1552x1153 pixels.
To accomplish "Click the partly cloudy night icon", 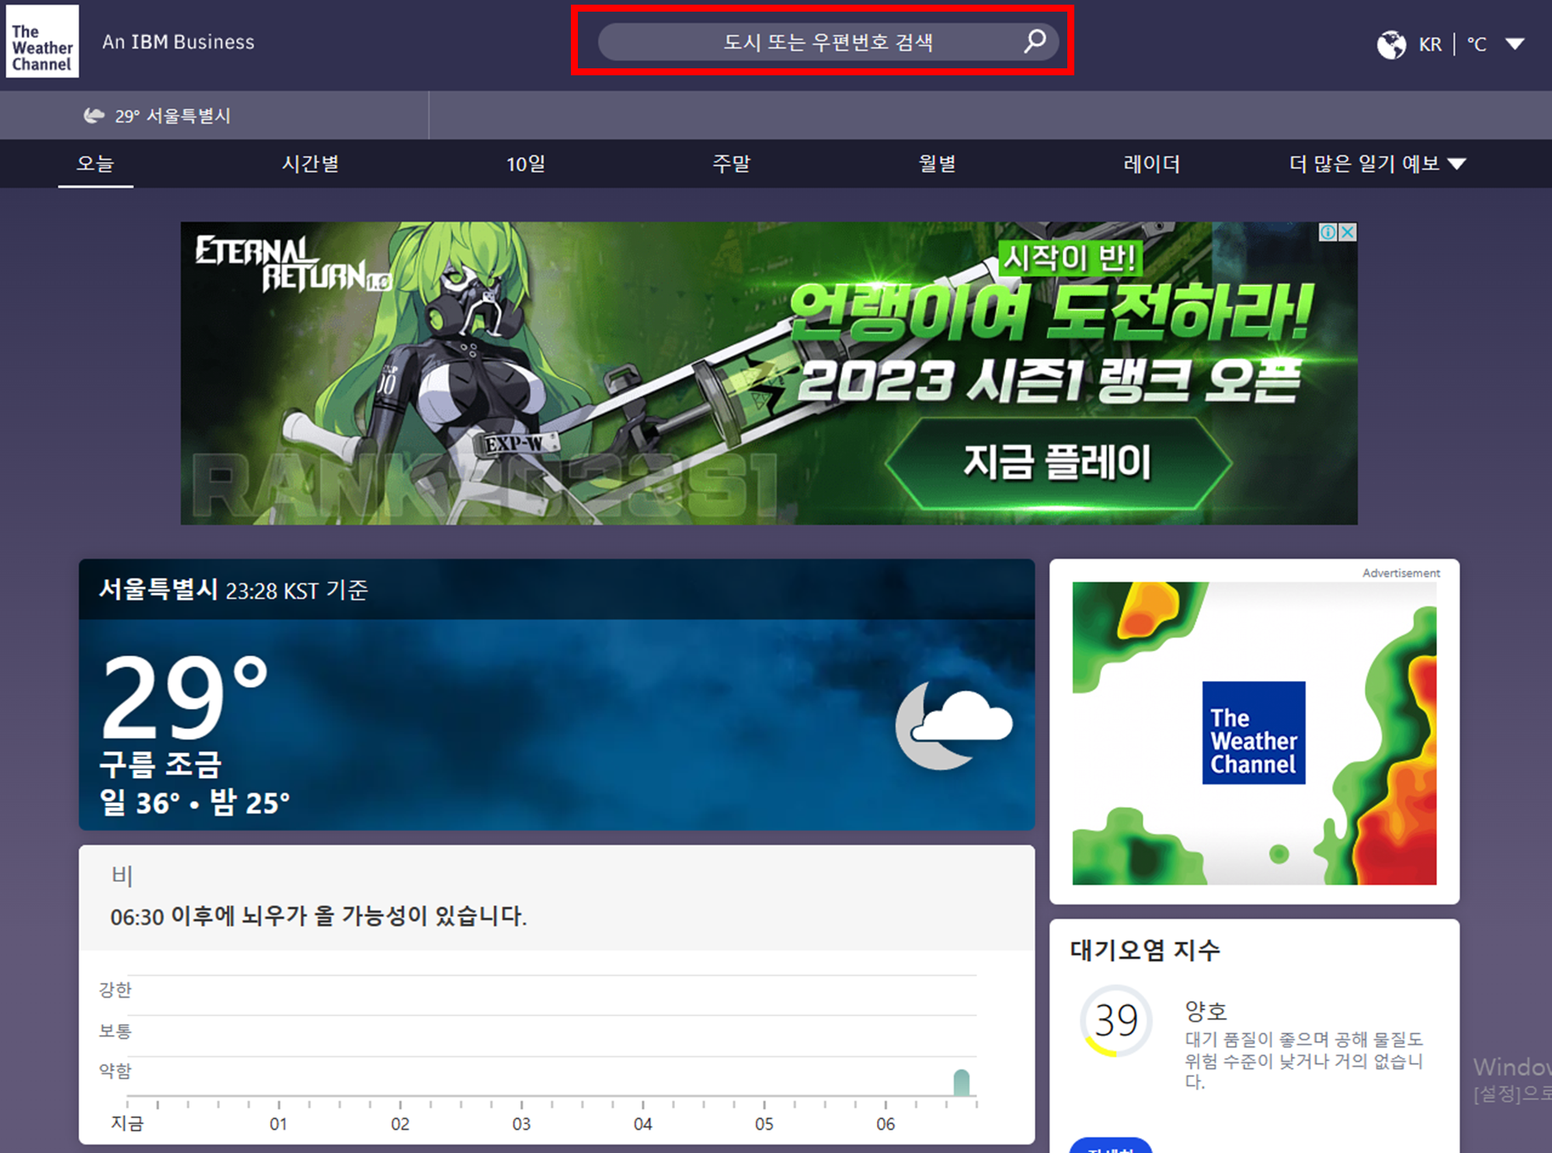I will (x=954, y=724).
